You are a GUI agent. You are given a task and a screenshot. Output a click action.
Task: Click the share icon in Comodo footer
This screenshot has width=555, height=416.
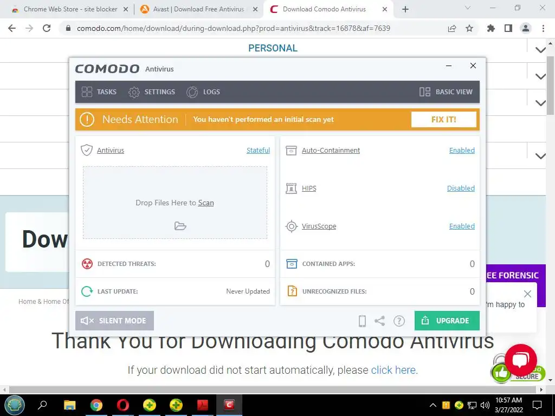[379, 321]
